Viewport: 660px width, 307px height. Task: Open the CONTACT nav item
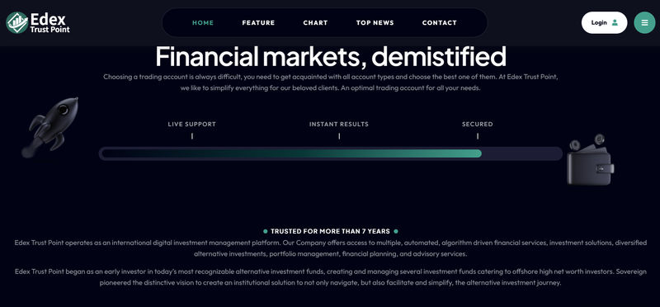pos(440,23)
